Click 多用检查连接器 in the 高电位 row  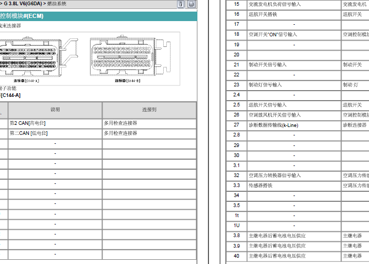[121, 123]
